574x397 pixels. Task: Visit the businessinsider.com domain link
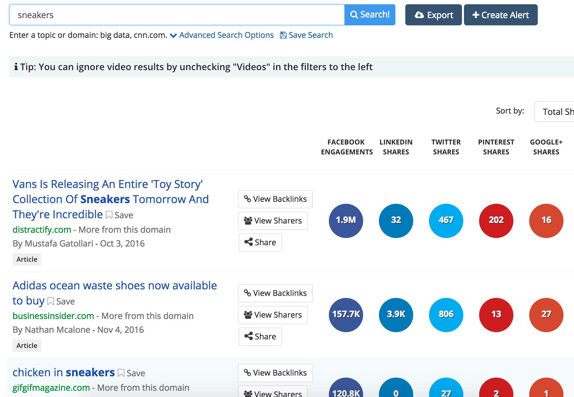tap(53, 316)
